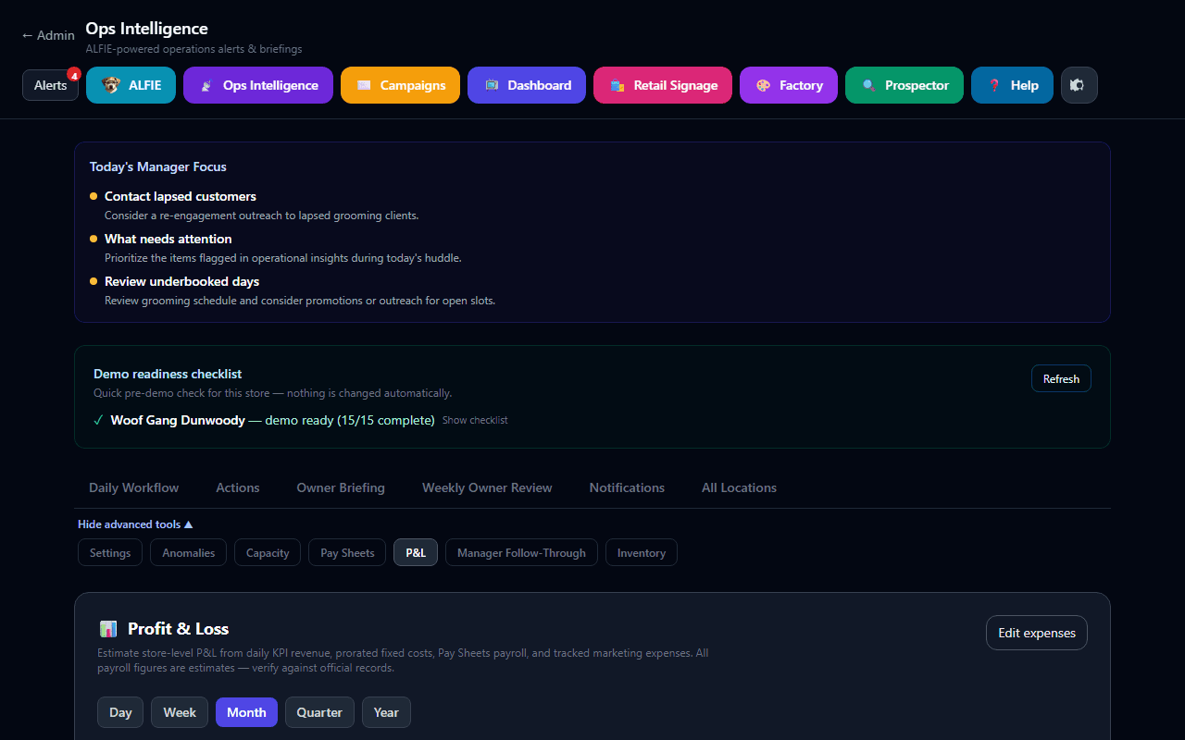Open the Campaigns section
This screenshot has width=1185, height=740.
[x=400, y=85]
